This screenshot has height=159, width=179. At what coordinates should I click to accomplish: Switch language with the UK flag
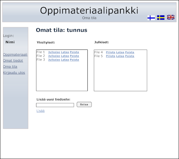tap(171, 17)
